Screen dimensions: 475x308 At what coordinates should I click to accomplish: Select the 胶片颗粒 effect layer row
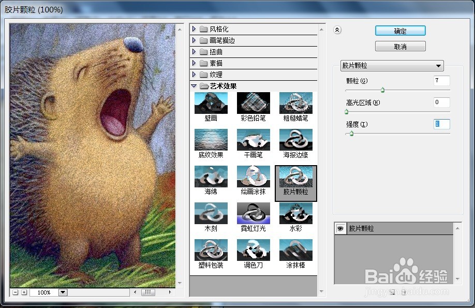tap(394, 229)
